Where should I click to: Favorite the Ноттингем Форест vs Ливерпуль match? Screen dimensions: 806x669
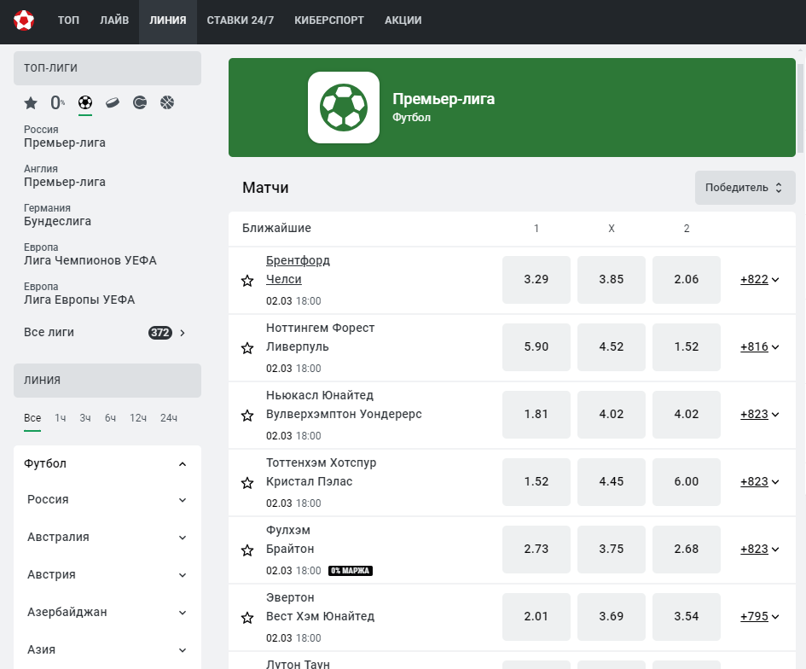point(247,348)
